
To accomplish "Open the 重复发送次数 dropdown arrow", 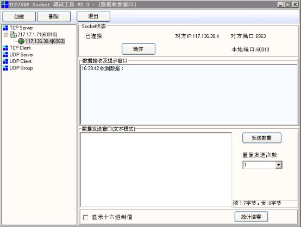I will pyautogui.click(x=279, y=165).
